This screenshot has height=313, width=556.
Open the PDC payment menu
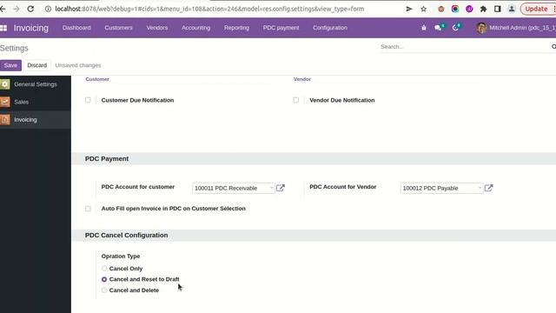point(281,28)
